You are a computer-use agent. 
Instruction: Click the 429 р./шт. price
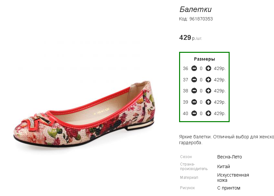190,38
